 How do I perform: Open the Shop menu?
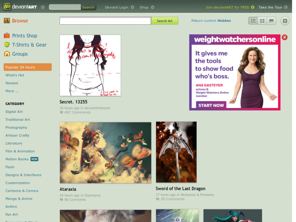tap(144, 7)
